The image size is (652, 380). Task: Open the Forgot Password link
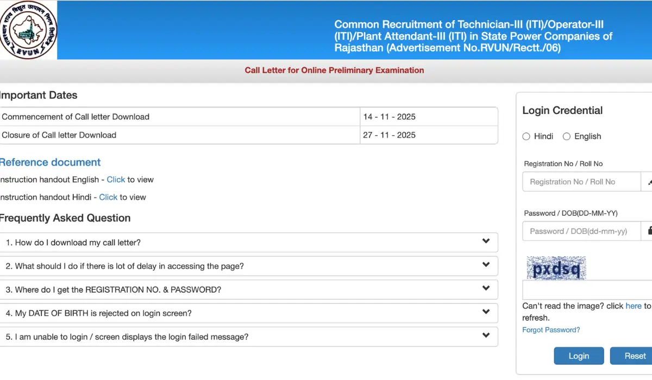click(x=550, y=330)
